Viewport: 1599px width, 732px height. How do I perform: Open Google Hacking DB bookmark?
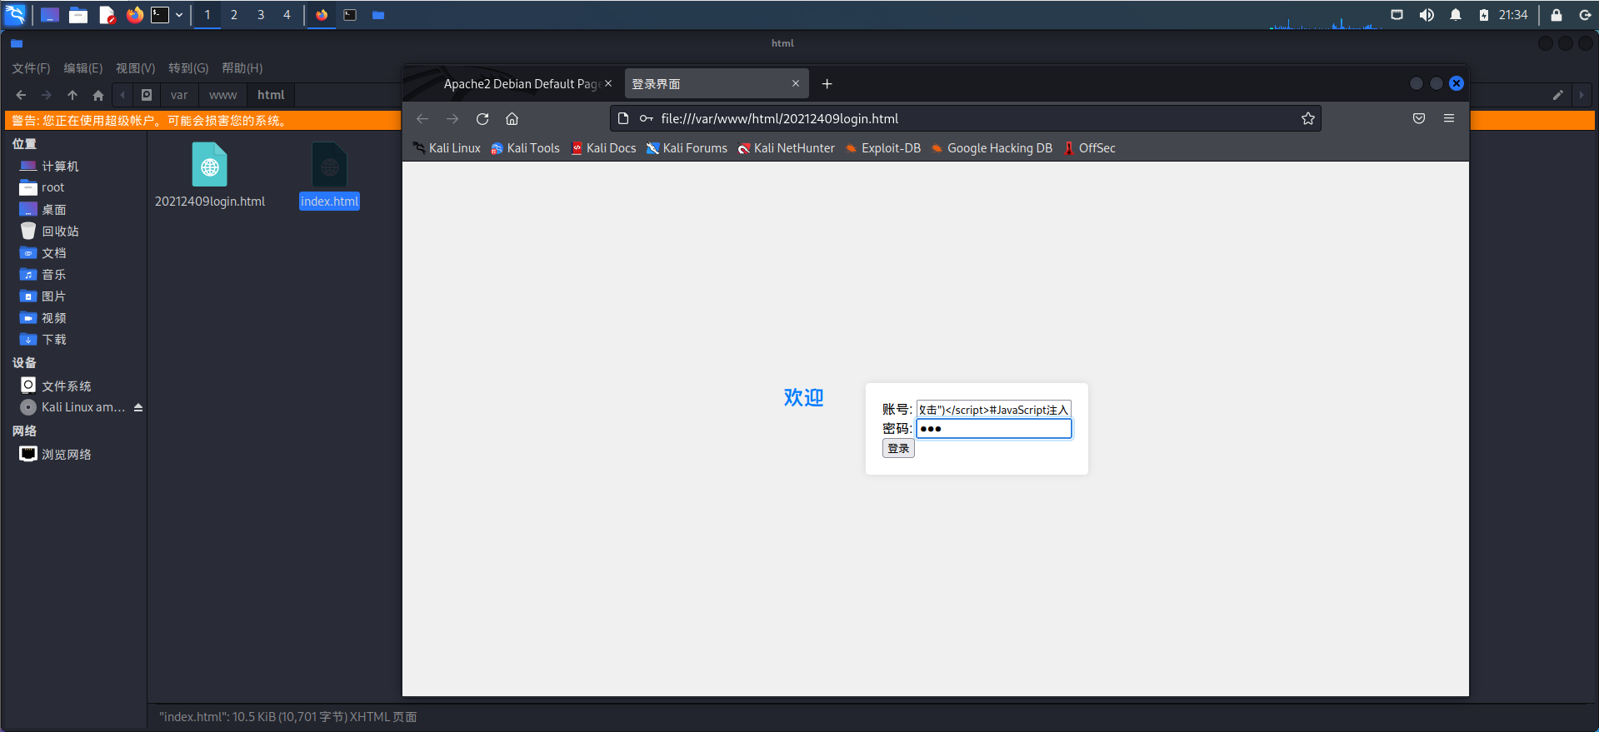point(992,148)
